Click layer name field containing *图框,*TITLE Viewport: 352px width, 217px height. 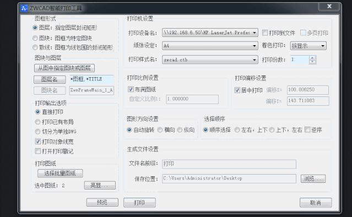click(x=91, y=79)
